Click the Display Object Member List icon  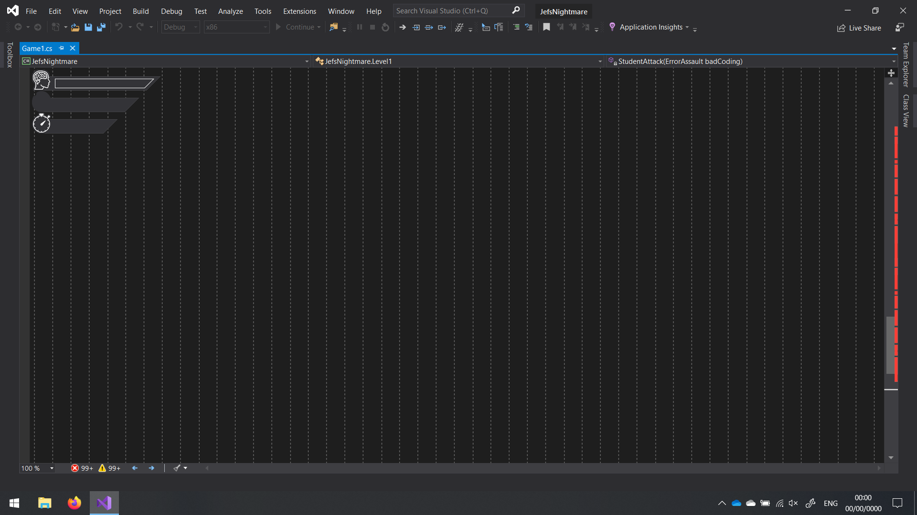[x=499, y=27]
